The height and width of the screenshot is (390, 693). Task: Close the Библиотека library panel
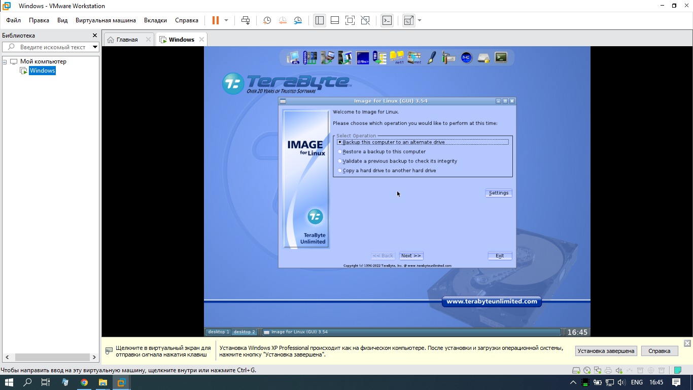[x=94, y=36]
